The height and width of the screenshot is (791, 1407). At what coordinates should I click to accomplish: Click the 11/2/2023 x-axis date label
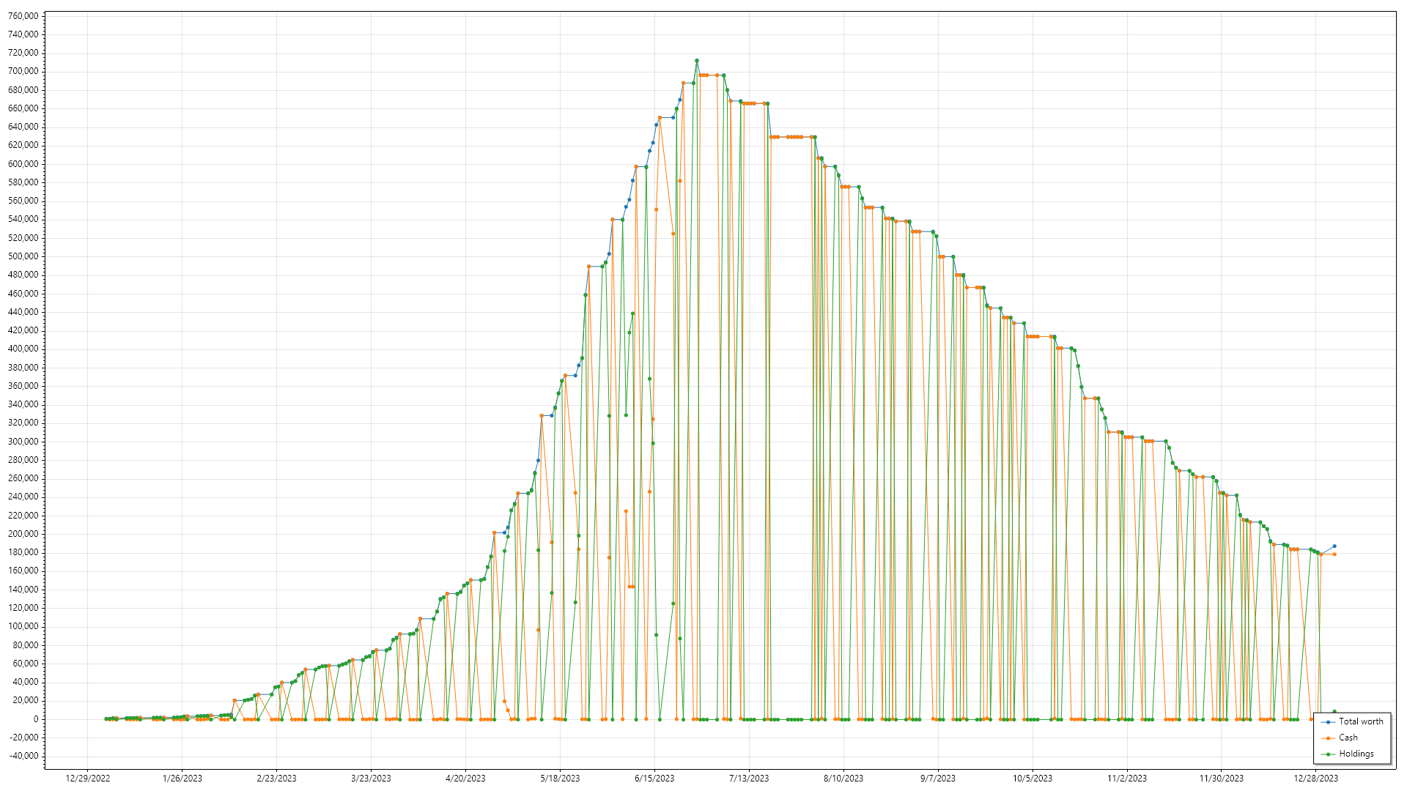(1128, 779)
